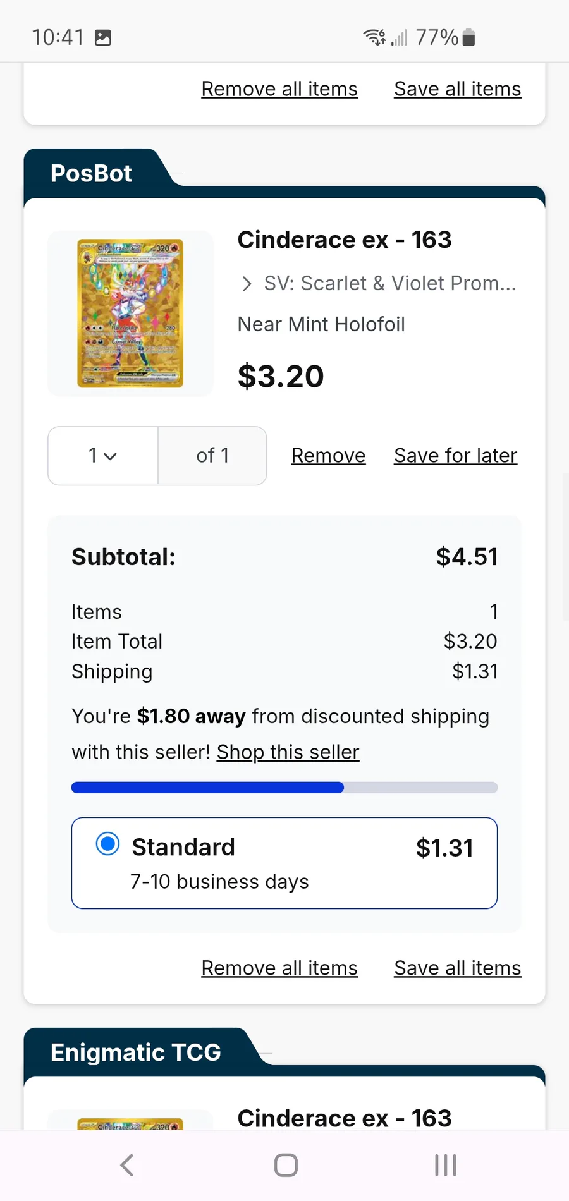Screen dimensions: 569x1201
Task: Select the Standard shipping radio option
Action: point(107,844)
